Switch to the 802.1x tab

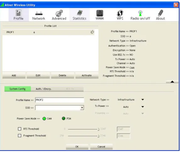pos(70,89)
